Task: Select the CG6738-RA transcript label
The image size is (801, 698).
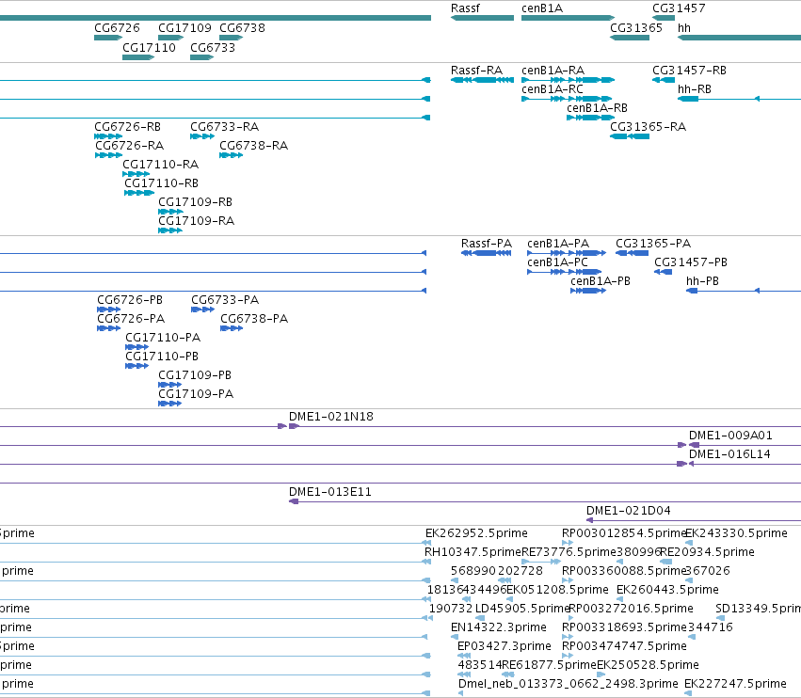Action: pyautogui.click(x=253, y=146)
